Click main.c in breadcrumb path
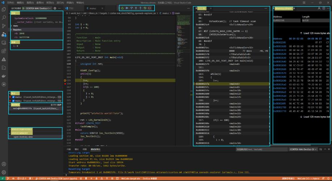 coord(165,13)
